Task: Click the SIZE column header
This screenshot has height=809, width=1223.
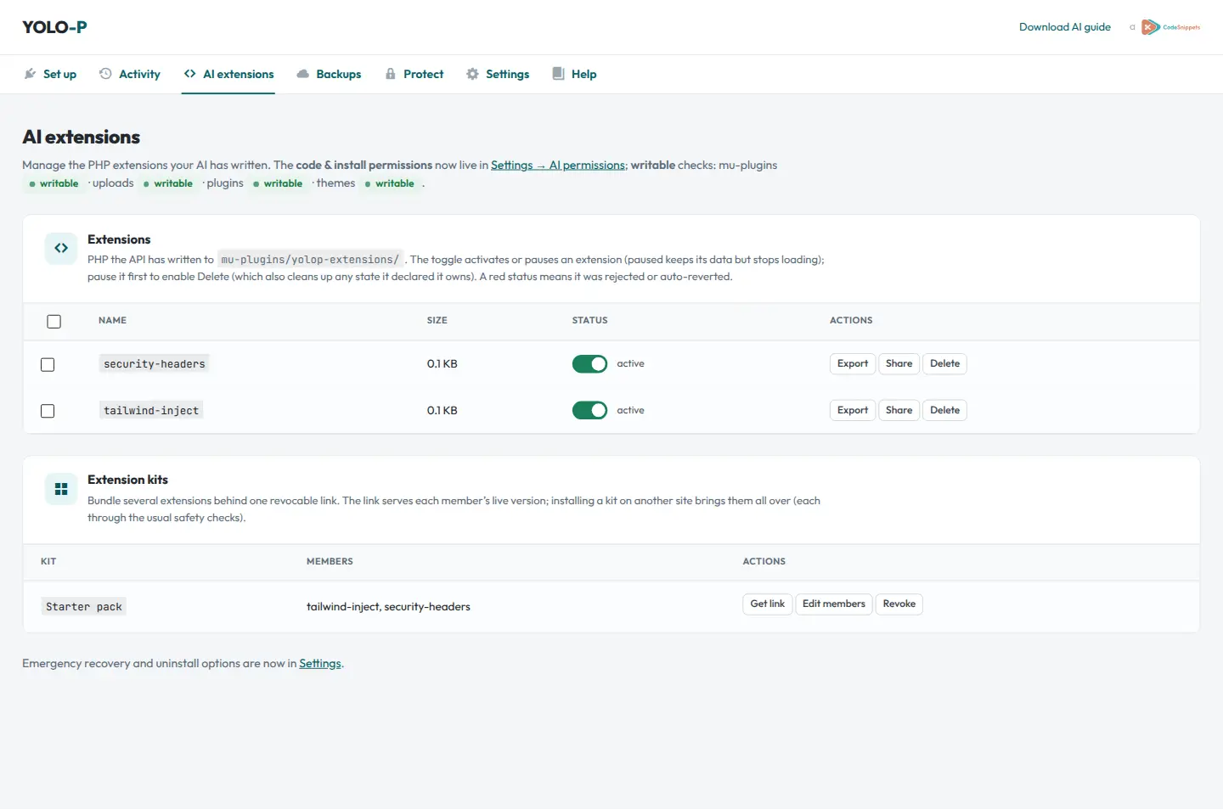Action: coord(437,321)
